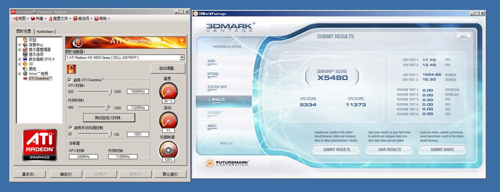Click the temperature gauge dial
The width and height of the screenshot is (500, 192).
coord(168,91)
